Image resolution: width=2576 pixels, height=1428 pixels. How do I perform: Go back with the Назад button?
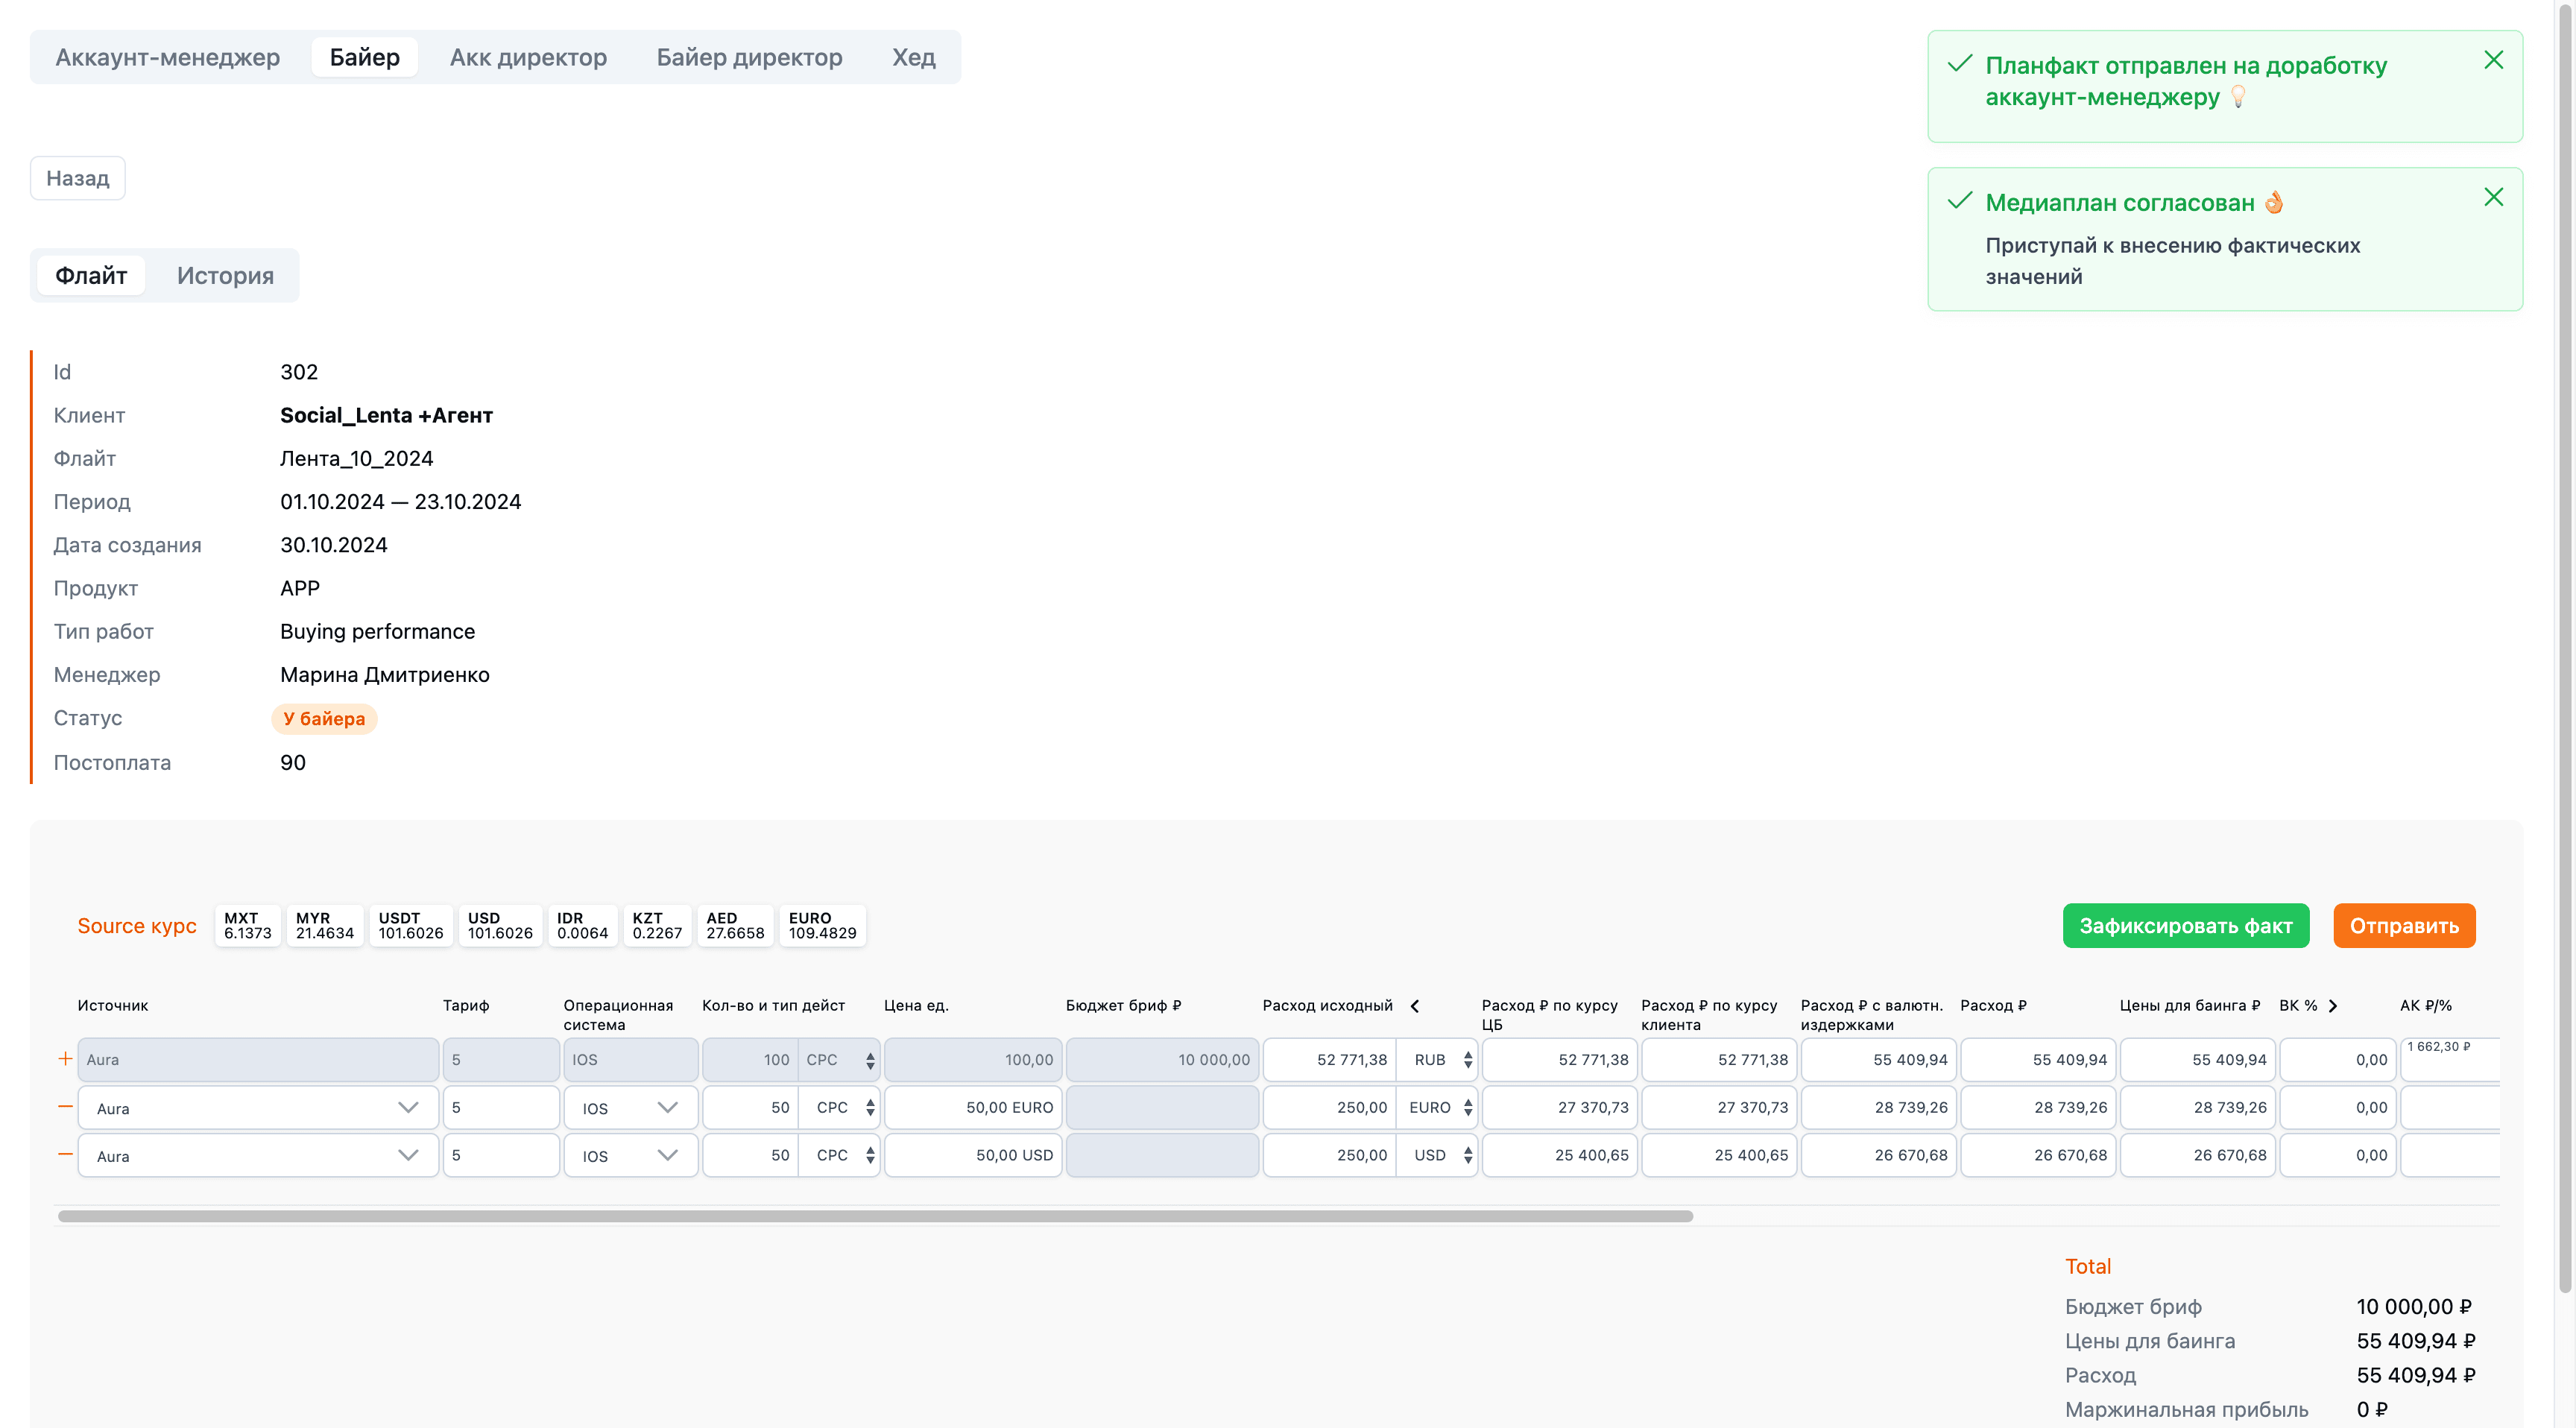point(78,178)
